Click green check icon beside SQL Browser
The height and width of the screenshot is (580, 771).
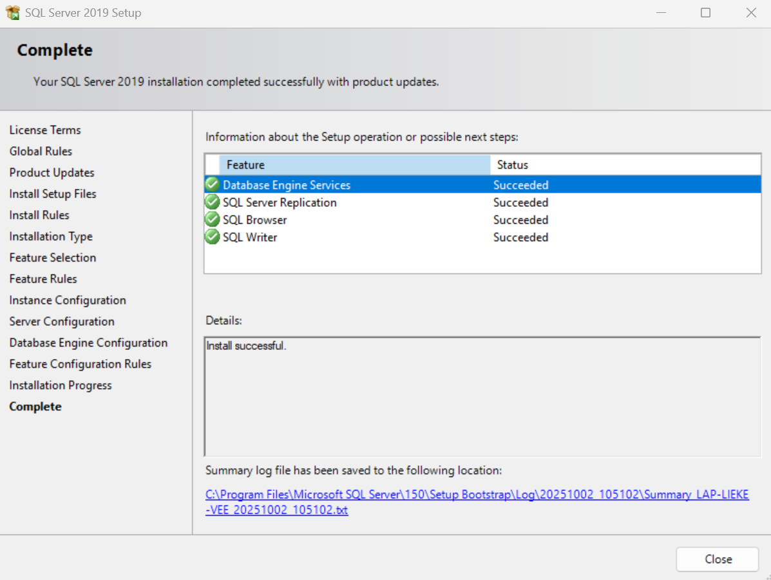click(x=213, y=219)
